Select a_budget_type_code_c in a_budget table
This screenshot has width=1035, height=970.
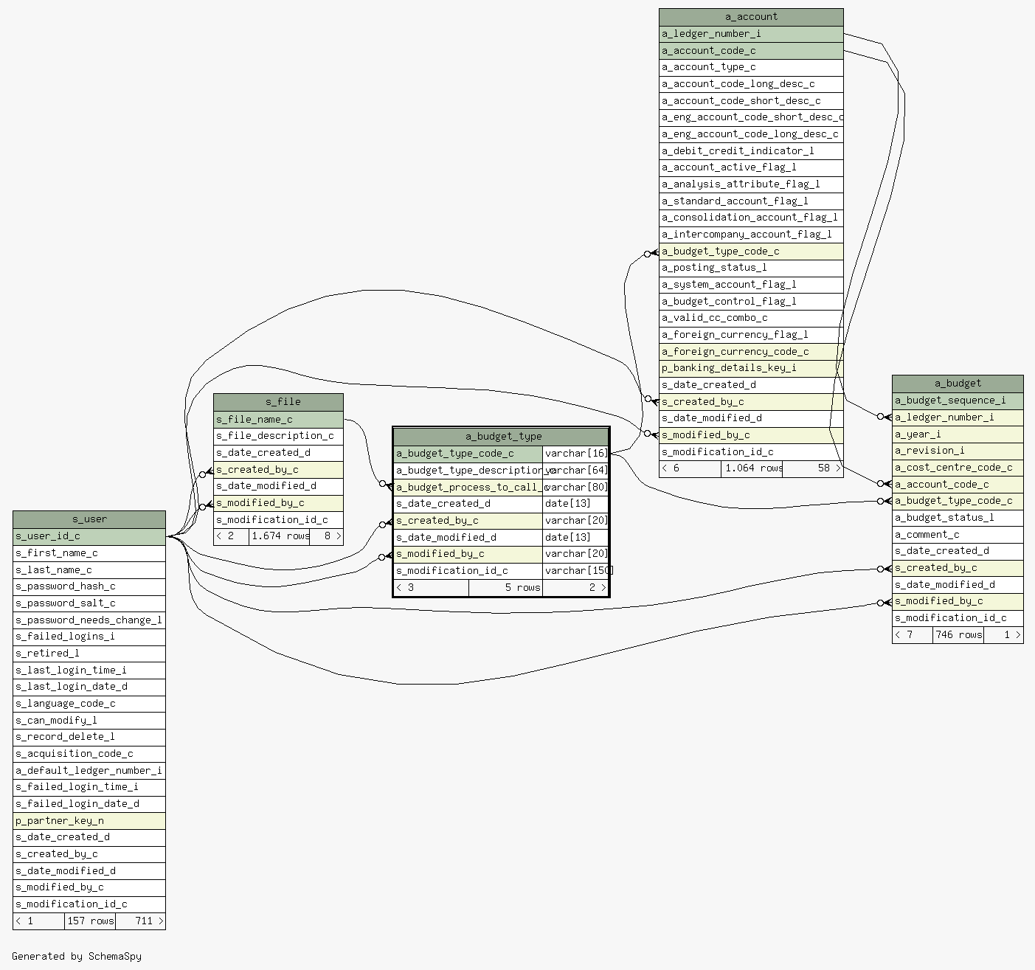pos(958,501)
